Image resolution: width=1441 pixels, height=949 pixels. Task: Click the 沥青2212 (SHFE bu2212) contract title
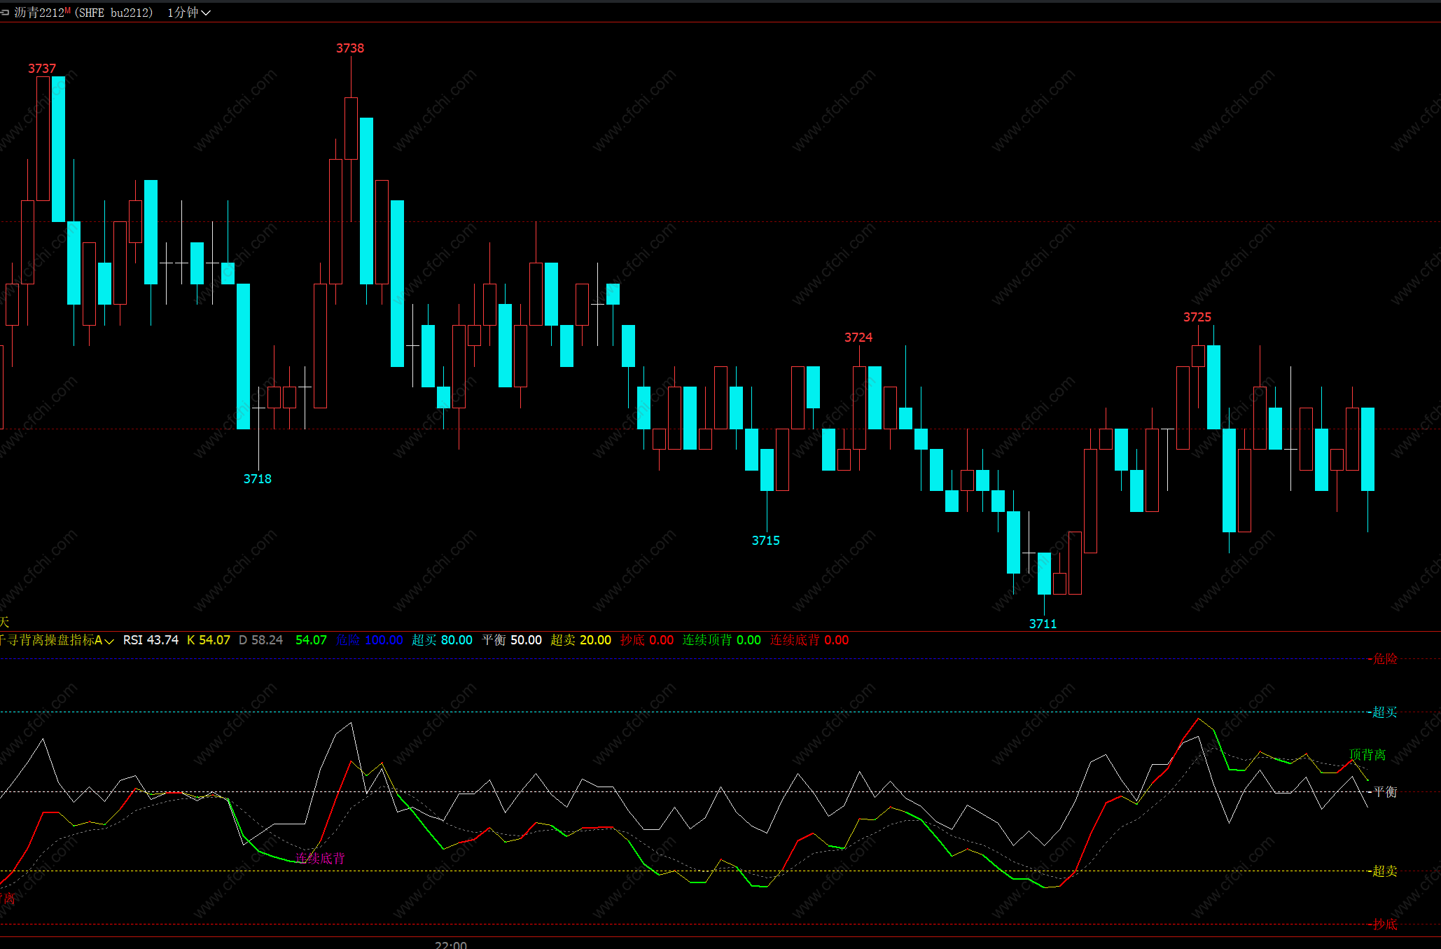(x=83, y=13)
